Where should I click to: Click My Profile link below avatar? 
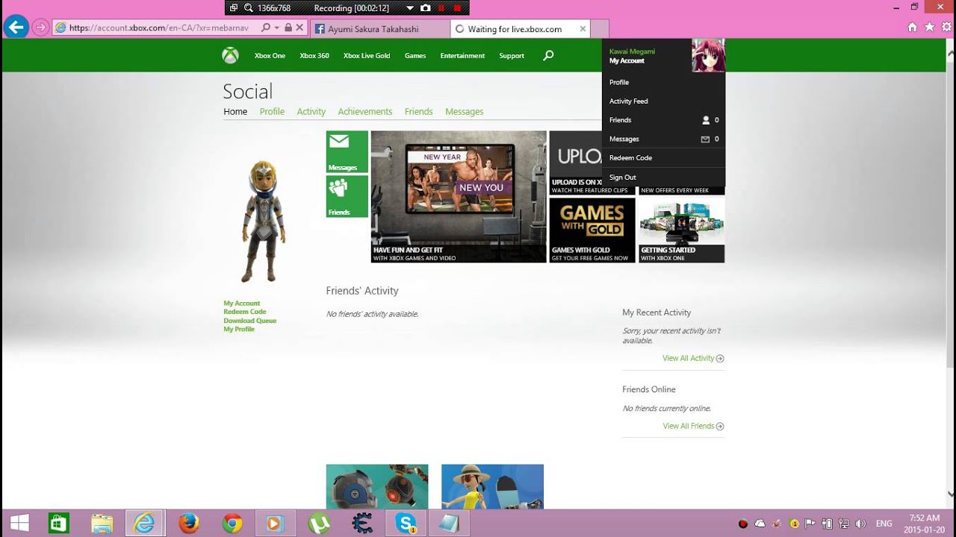(239, 329)
